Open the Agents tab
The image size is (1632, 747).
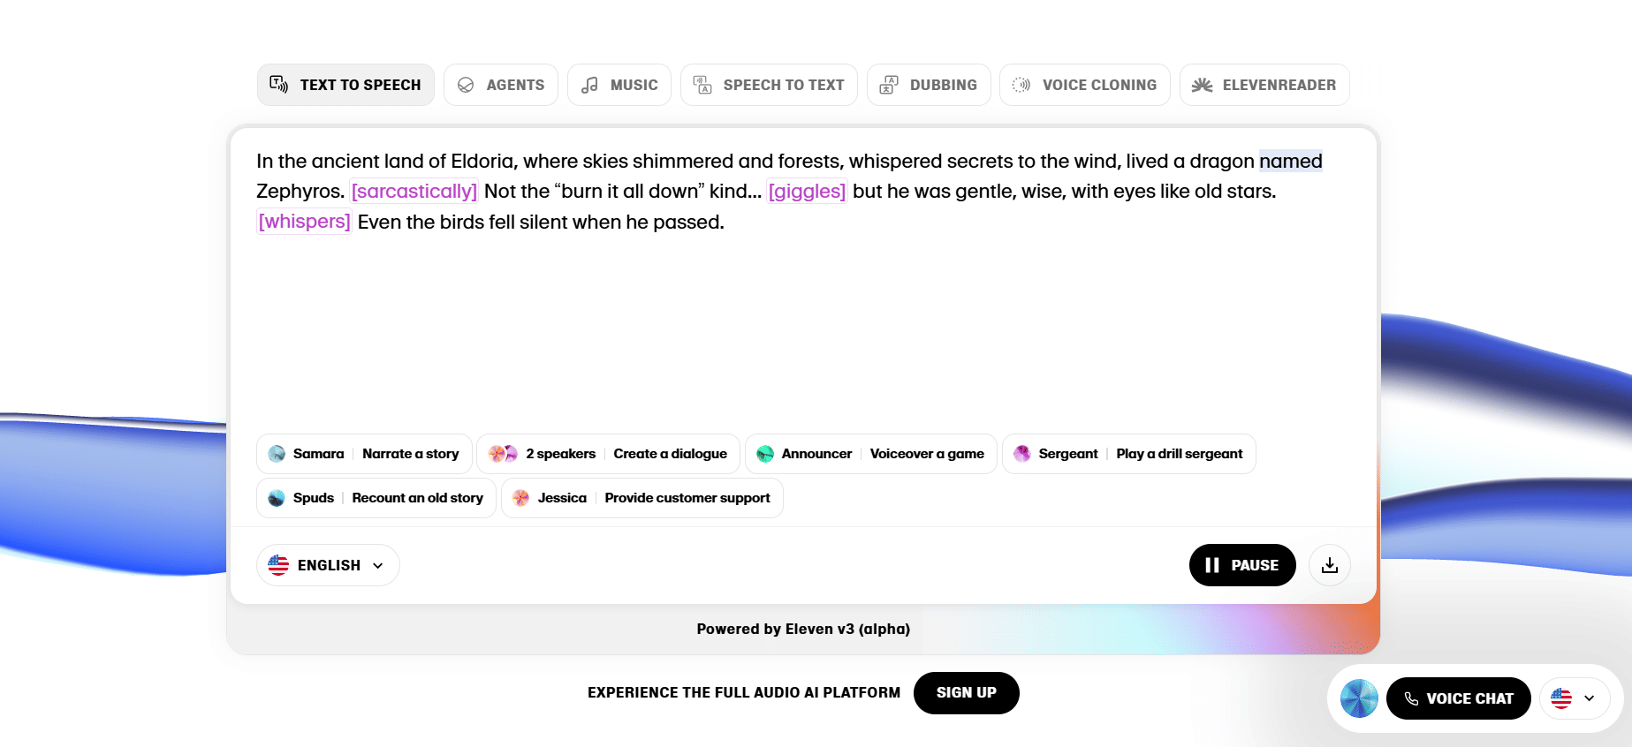pos(500,85)
